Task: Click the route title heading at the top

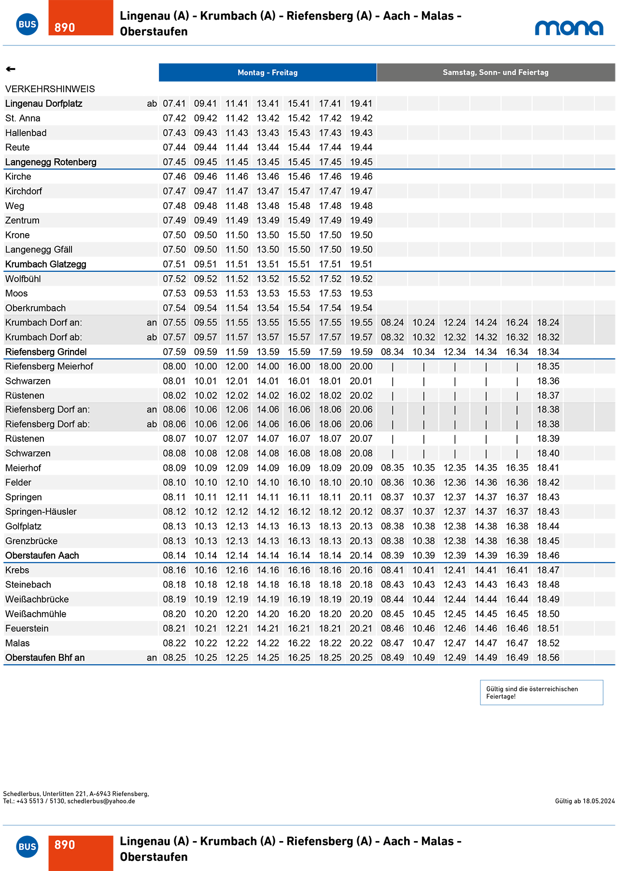Action: click(x=291, y=23)
